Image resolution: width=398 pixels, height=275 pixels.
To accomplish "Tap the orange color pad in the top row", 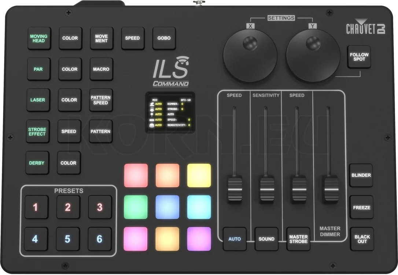I will (167, 175).
